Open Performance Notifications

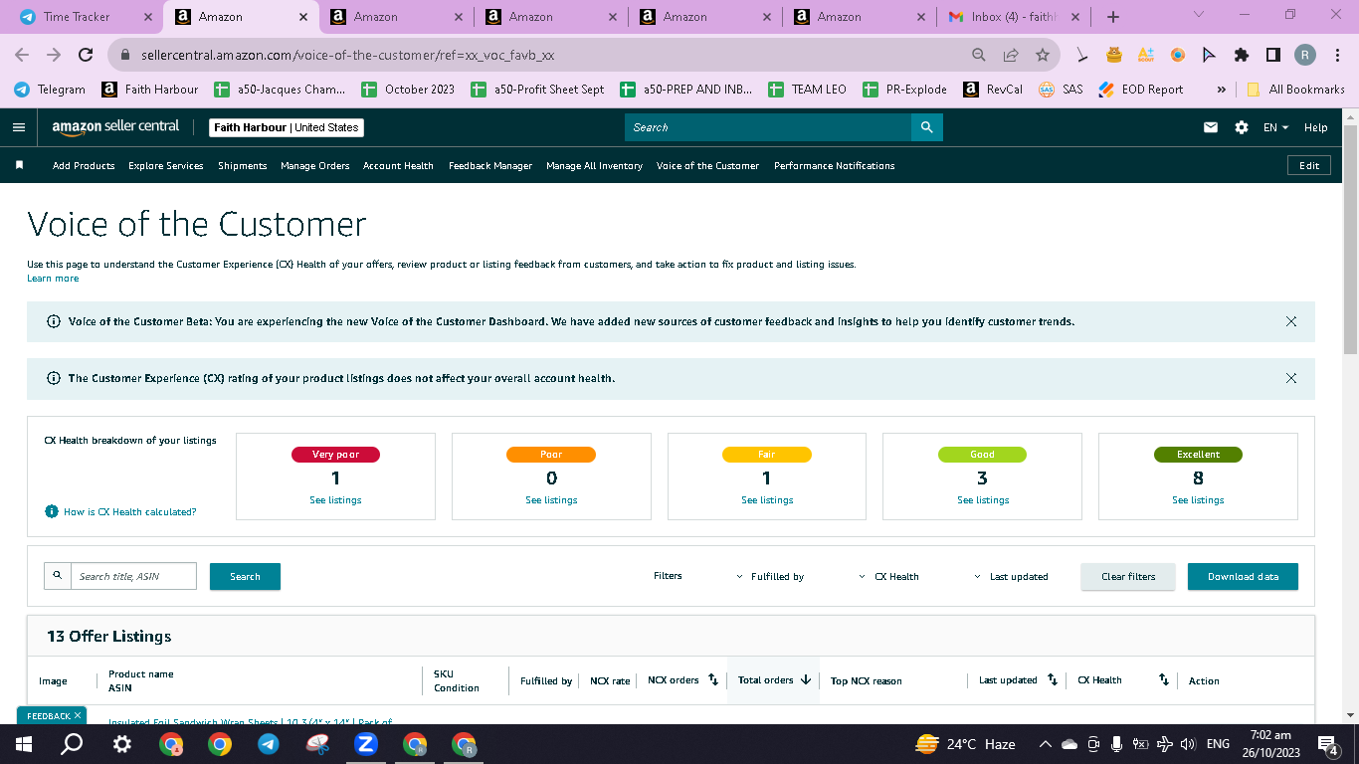(835, 166)
